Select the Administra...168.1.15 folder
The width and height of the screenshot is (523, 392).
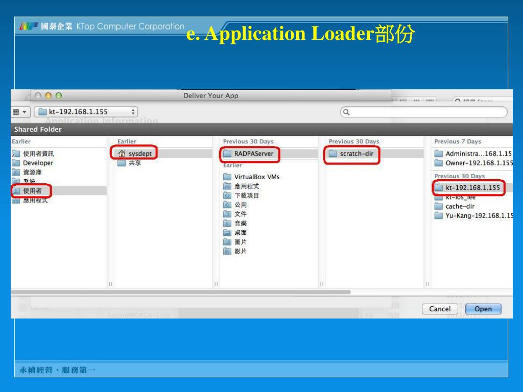472,154
